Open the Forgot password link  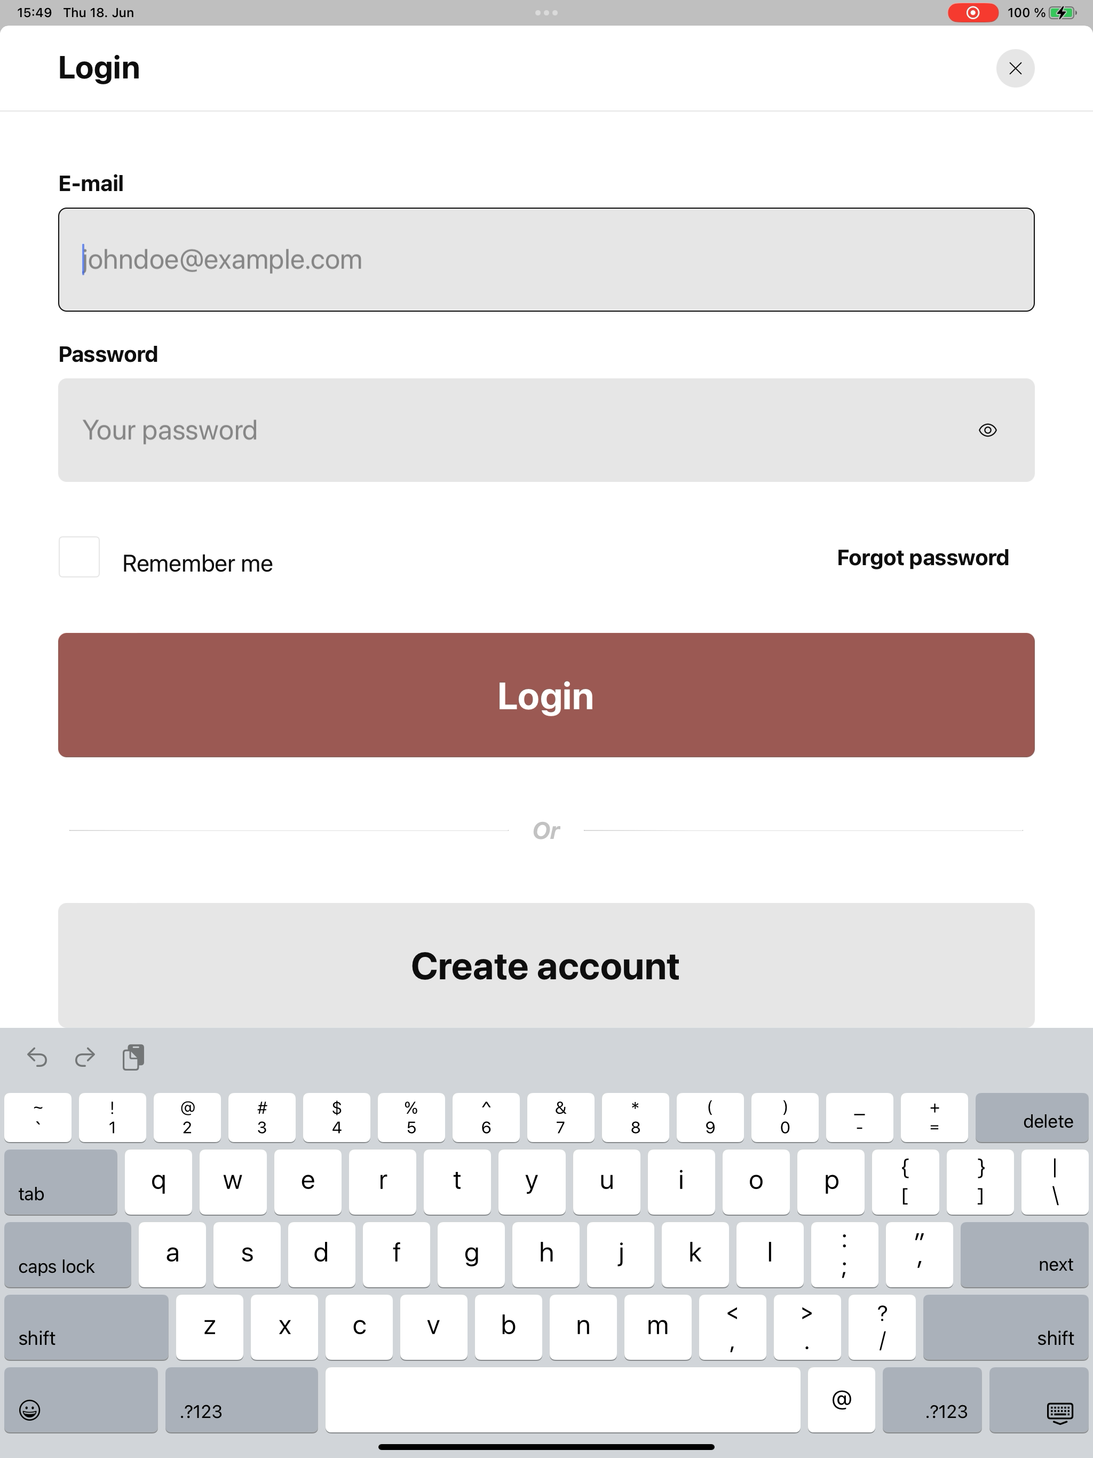point(922,558)
